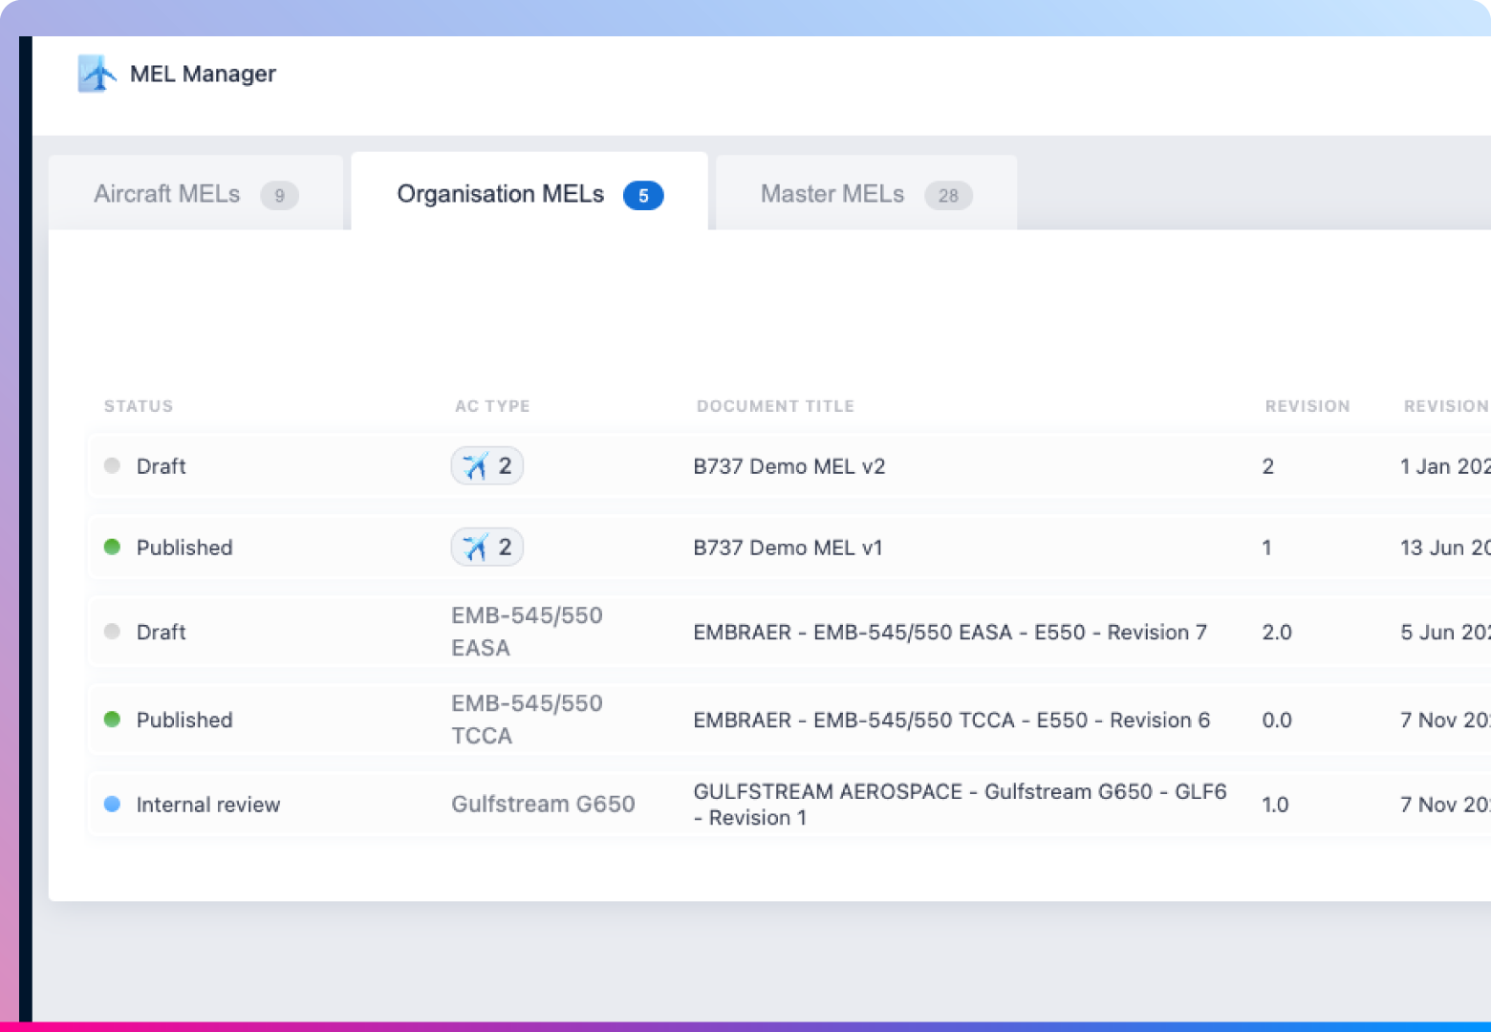Click green Published dot for B737 v1
This screenshot has height=1032, width=1491.
click(112, 548)
